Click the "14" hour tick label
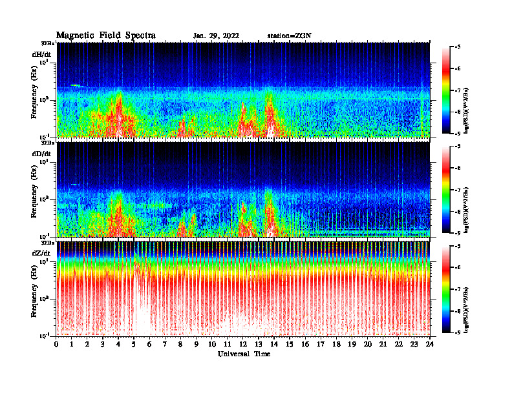The width and height of the screenshot is (512, 395). (x=274, y=345)
